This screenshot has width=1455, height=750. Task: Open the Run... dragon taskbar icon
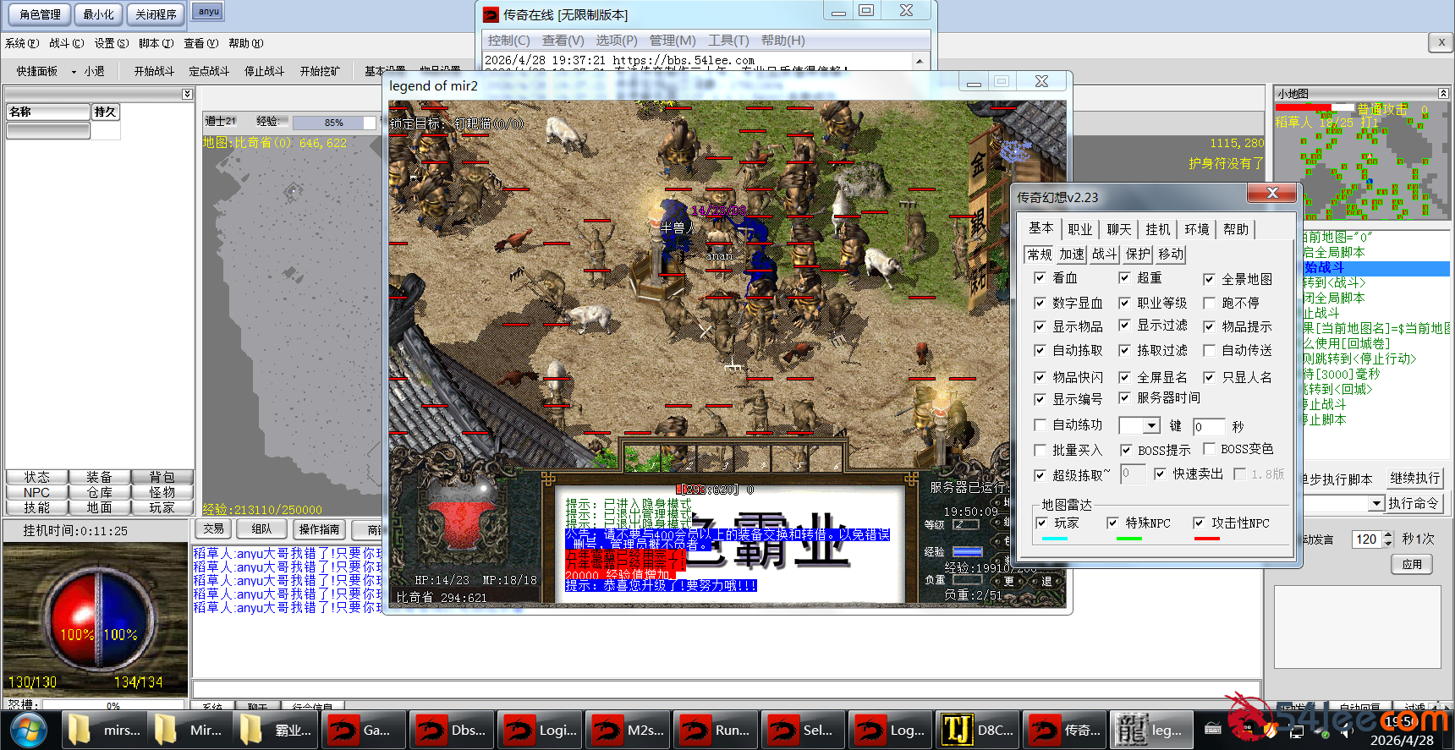715,730
